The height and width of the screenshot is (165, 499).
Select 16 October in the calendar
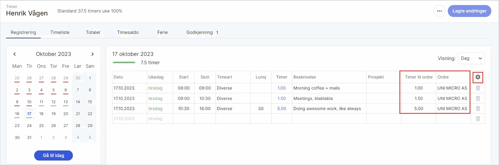(x=17, y=114)
